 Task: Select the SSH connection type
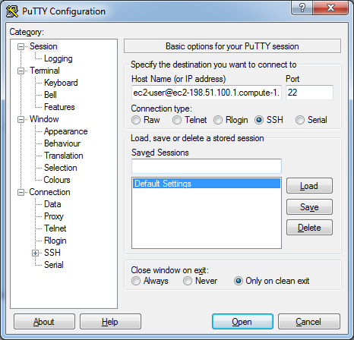click(x=259, y=120)
